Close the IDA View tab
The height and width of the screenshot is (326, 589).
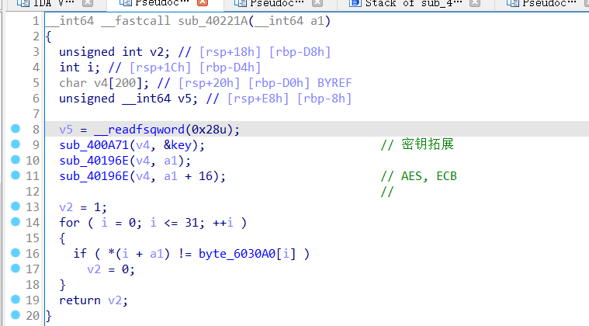point(88,2)
